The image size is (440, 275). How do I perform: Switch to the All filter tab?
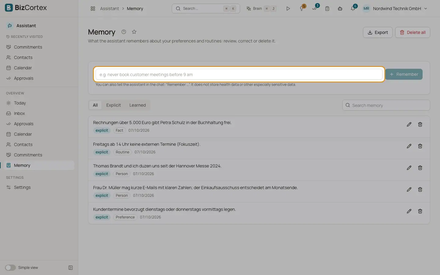[95, 105]
